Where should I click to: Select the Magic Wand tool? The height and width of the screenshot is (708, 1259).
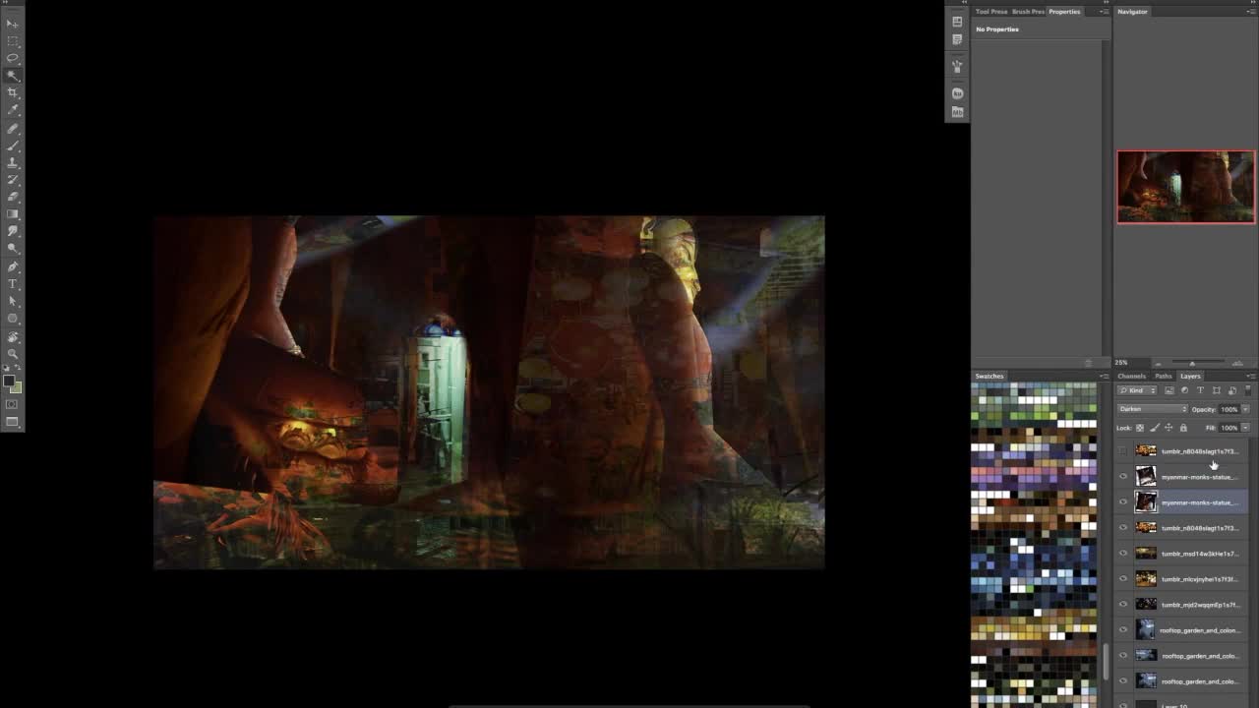13,76
